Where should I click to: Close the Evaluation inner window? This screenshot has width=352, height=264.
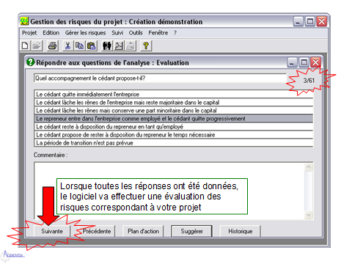[x=315, y=62]
